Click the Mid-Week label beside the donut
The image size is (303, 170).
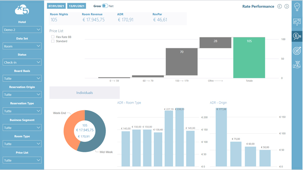point(106,152)
